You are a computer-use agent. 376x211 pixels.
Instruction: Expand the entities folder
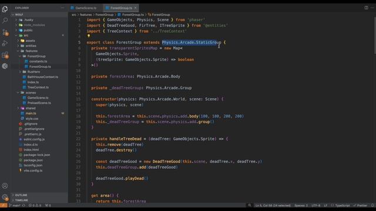(x=39, y=46)
